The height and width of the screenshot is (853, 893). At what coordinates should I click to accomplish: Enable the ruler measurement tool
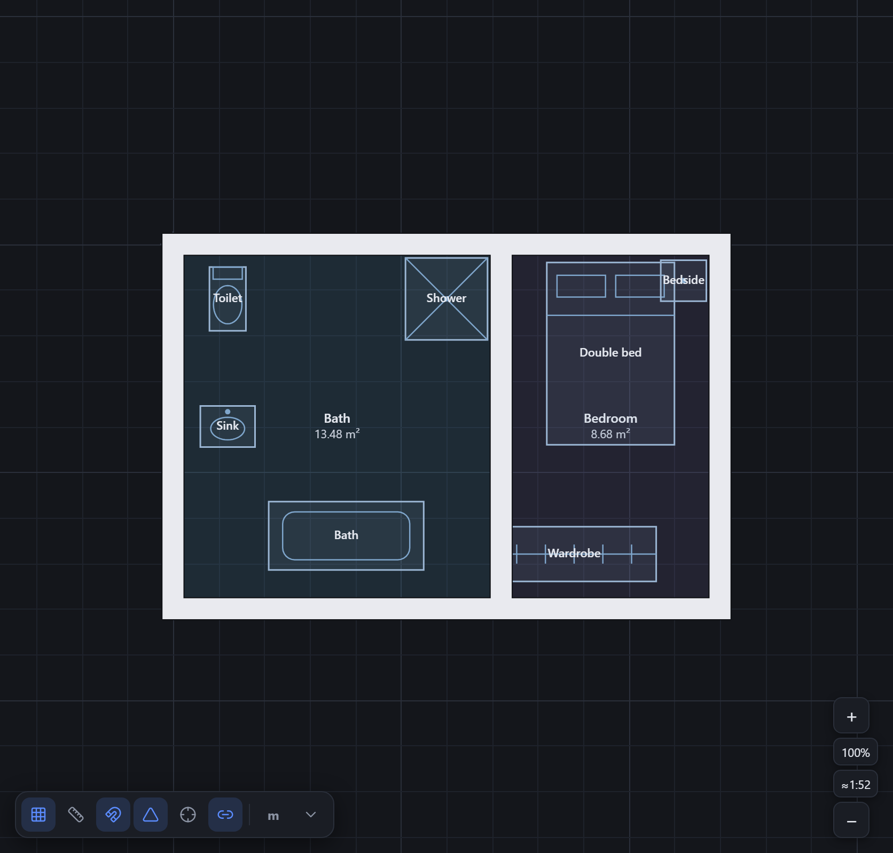point(76,815)
